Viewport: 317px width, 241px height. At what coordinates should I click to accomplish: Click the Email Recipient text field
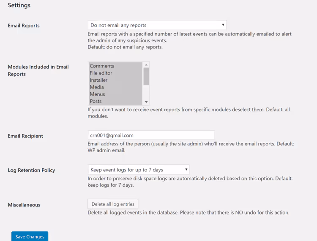point(151,135)
